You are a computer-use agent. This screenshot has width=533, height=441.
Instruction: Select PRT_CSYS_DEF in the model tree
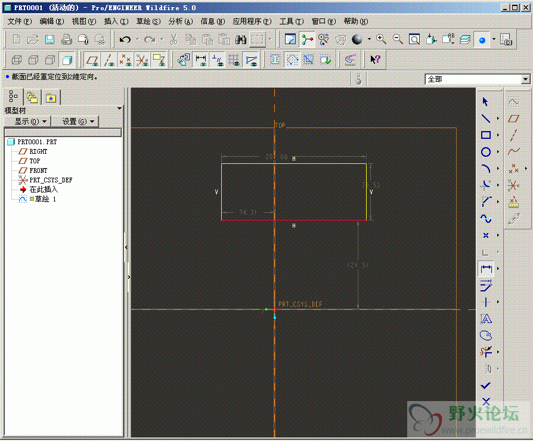[x=51, y=180]
